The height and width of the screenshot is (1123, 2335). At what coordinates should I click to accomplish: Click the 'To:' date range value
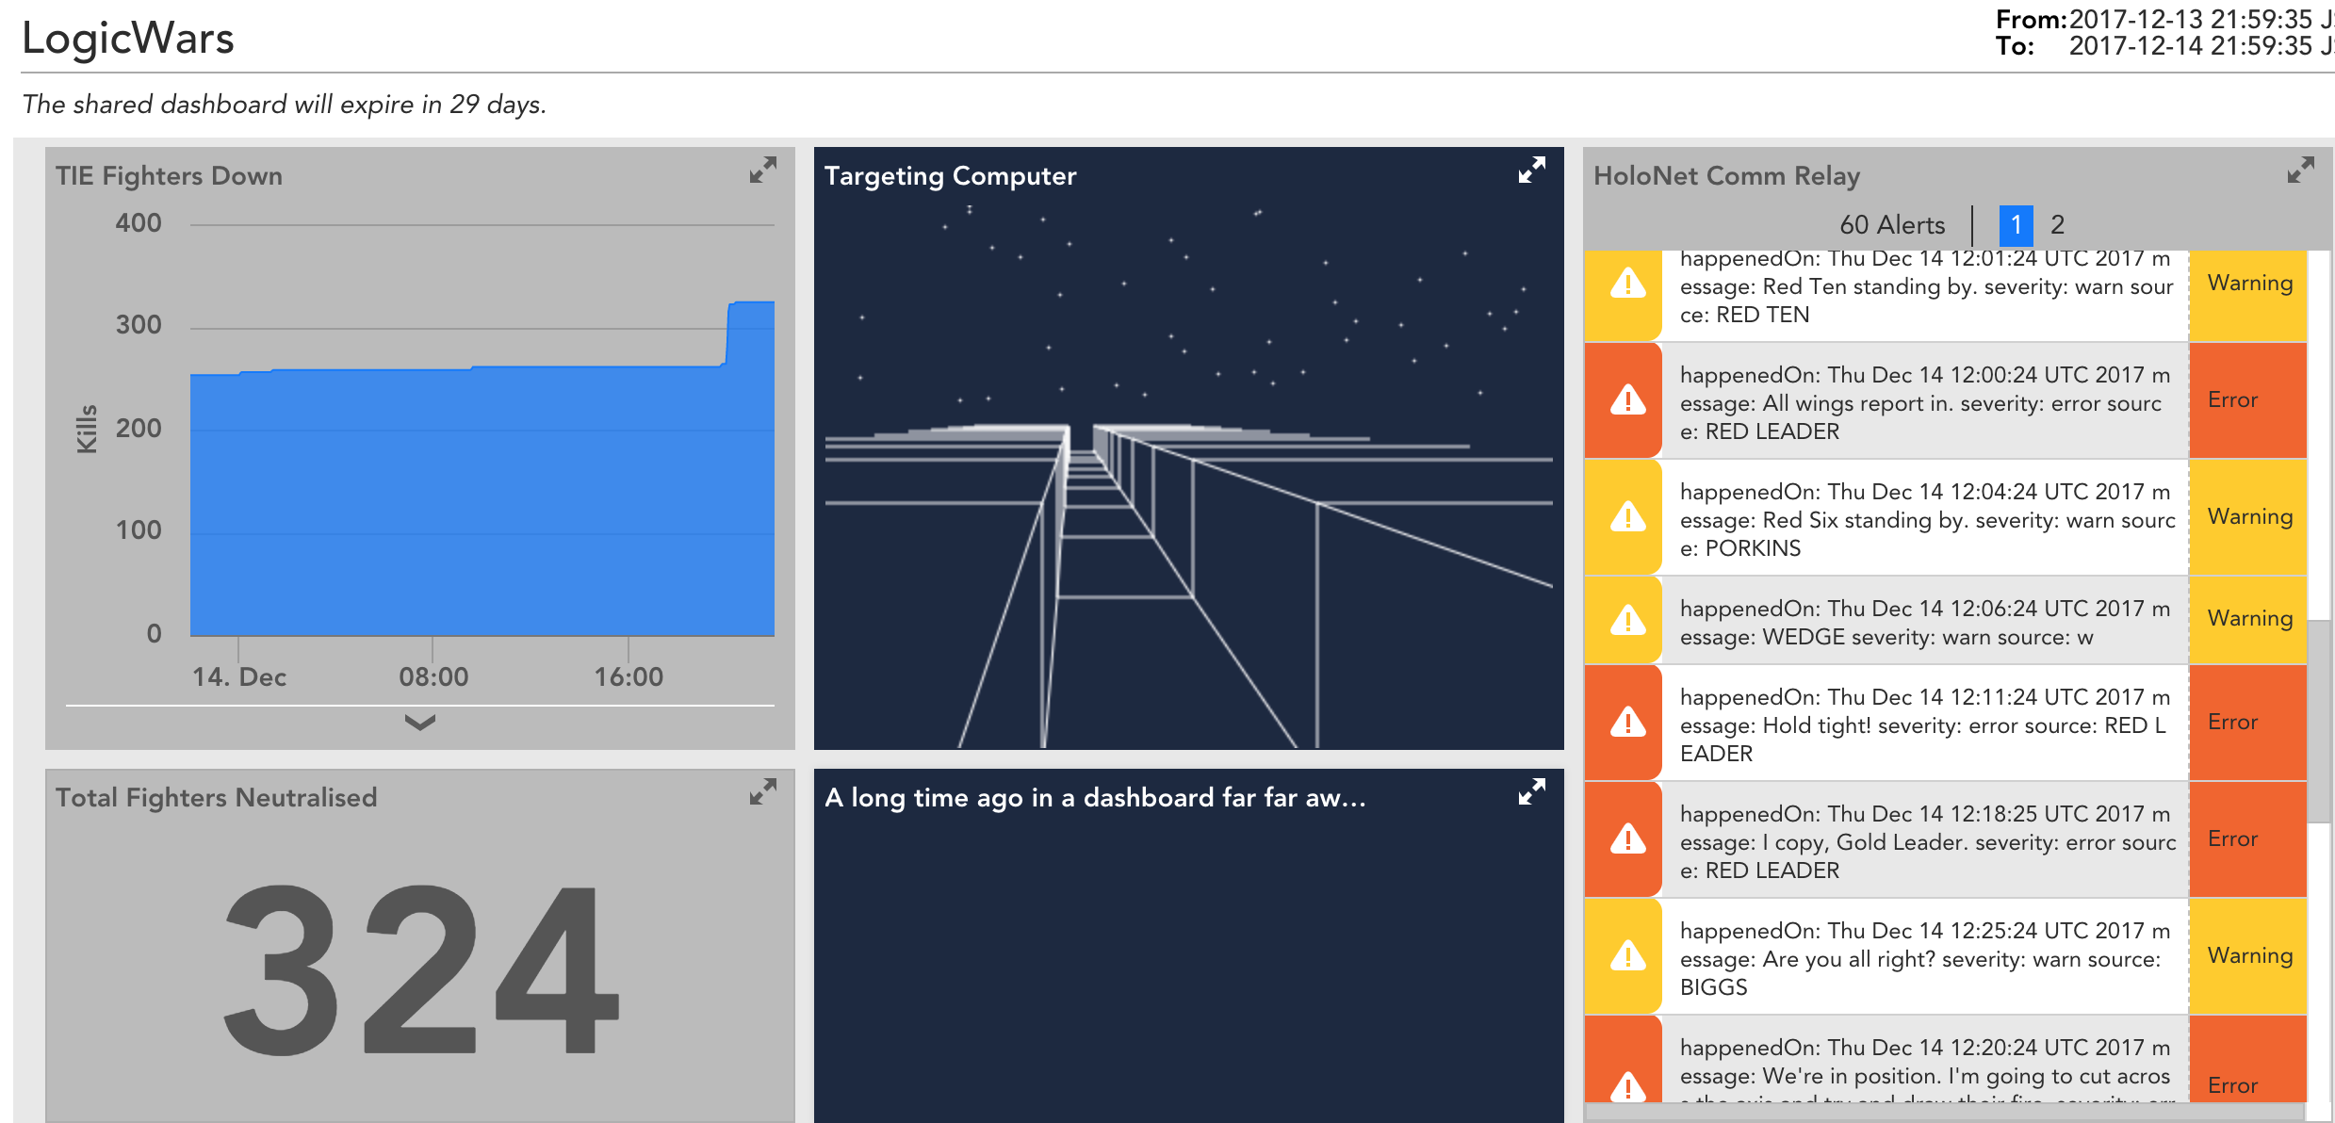[2200, 45]
